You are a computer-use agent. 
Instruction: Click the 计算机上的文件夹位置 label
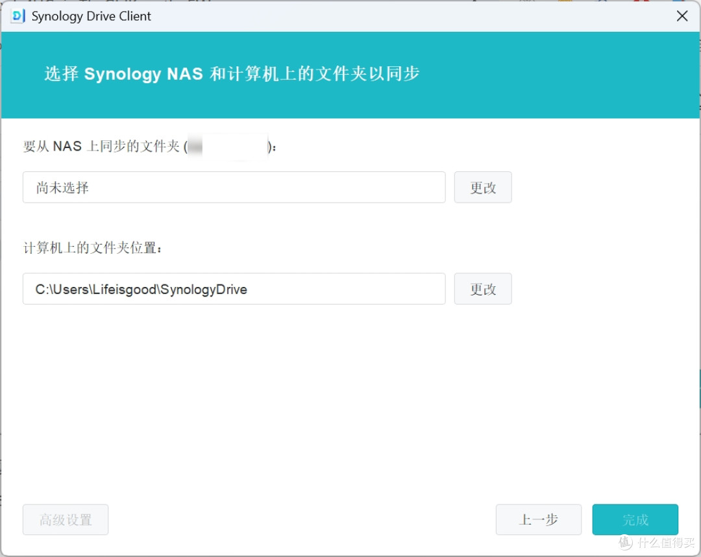(92, 247)
